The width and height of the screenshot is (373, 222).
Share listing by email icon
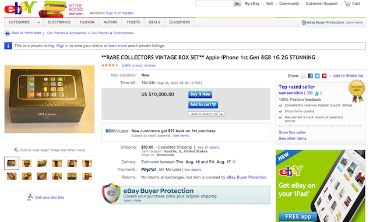click(x=303, y=76)
